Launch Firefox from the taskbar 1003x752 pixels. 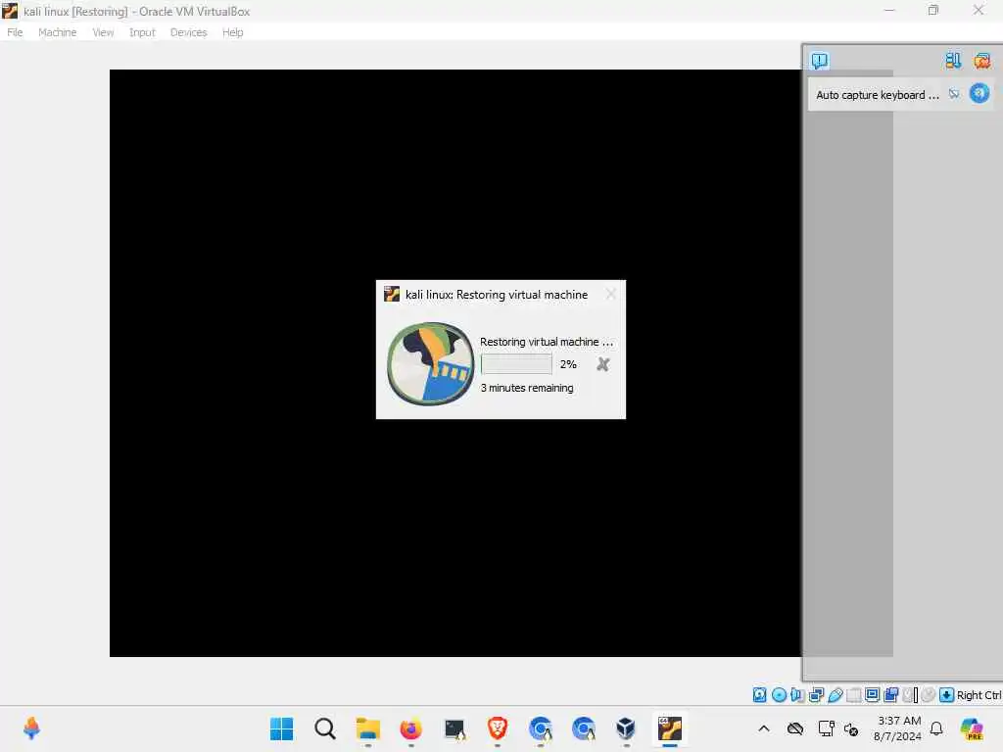[410, 728]
